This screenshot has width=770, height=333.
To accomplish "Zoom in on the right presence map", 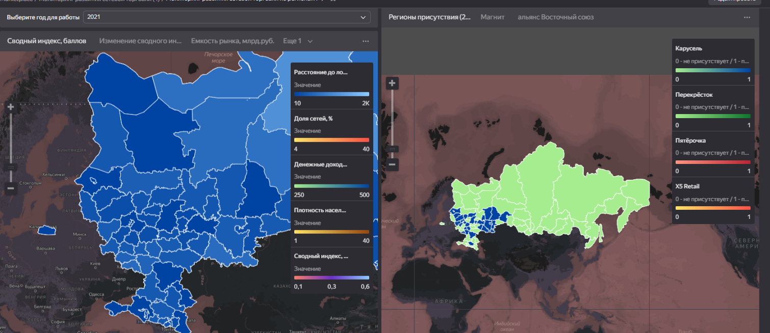I will point(392,83).
